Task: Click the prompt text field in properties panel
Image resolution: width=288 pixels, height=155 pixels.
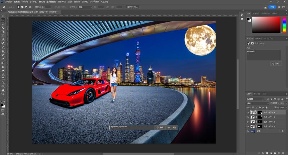Action: pos(263,55)
